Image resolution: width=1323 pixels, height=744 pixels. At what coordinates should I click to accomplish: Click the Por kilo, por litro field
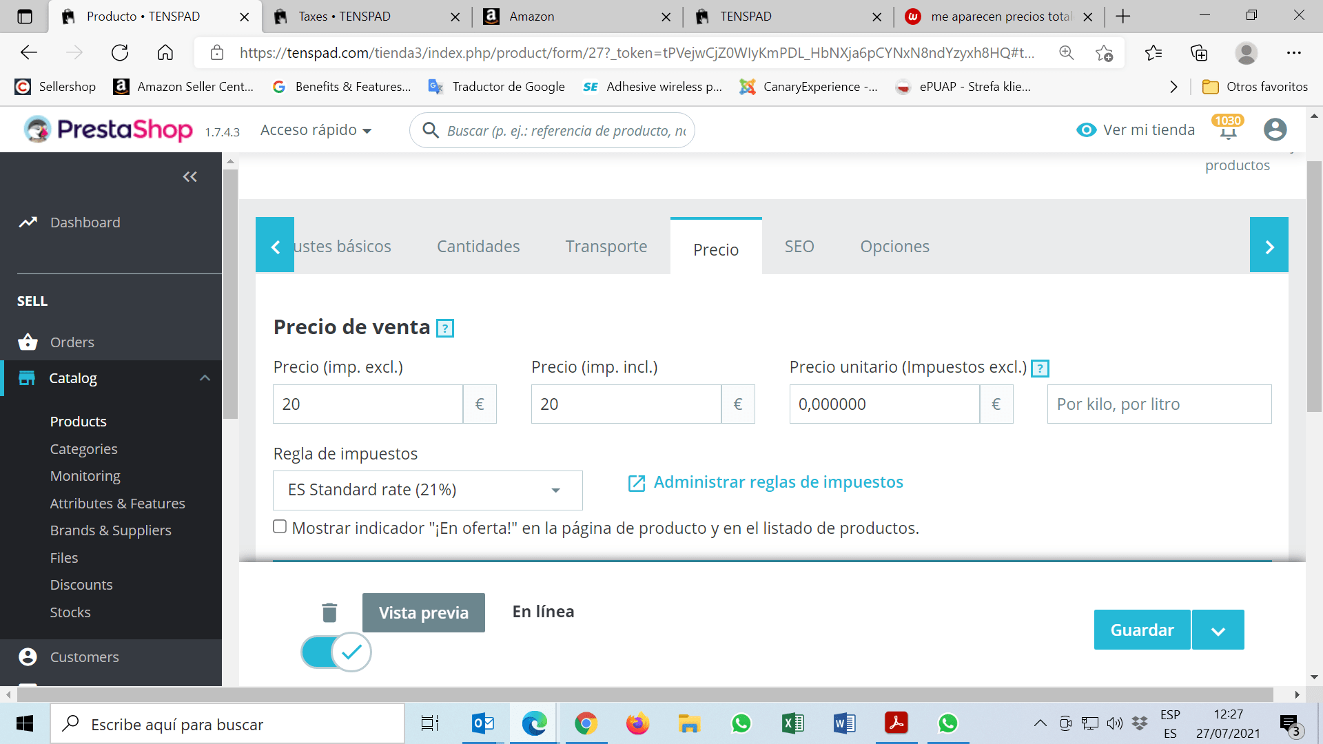pyautogui.click(x=1159, y=404)
